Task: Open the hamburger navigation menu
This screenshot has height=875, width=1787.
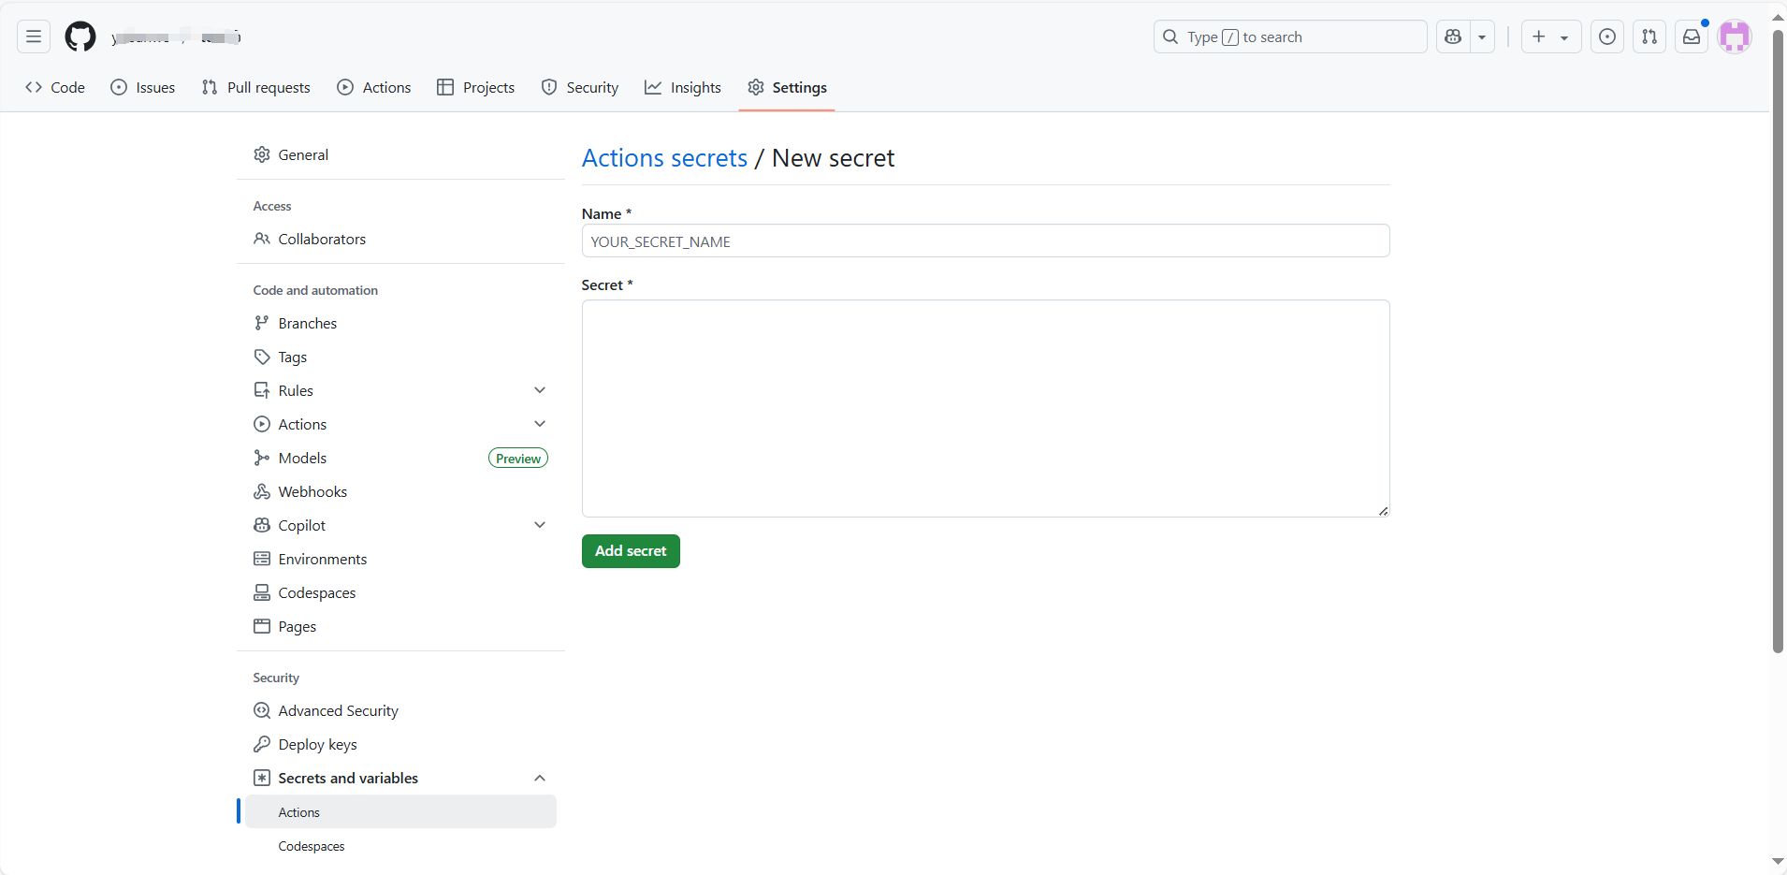Action: point(34,36)
